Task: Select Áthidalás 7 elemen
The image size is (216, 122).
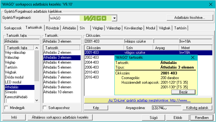Action: point(62,77)
